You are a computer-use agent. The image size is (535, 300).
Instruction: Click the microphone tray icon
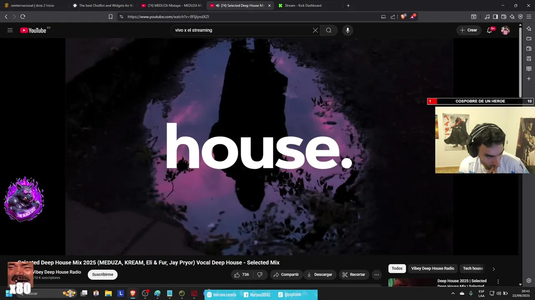(471, 293)
